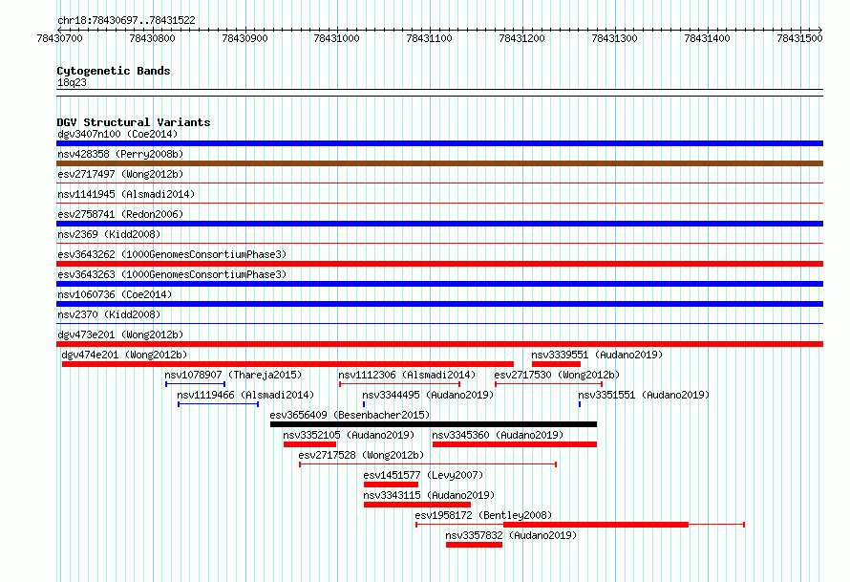
Task: Click ruler position 78431000
Action: [x=336, y=38]
